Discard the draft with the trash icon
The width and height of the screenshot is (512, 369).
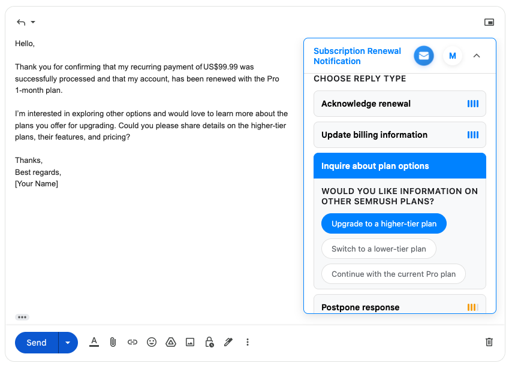coord(489,342)
